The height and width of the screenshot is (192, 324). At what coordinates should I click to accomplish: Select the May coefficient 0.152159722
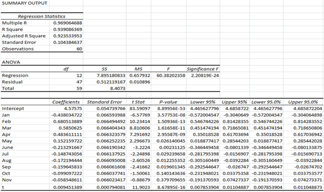click(x=67, y=141)
